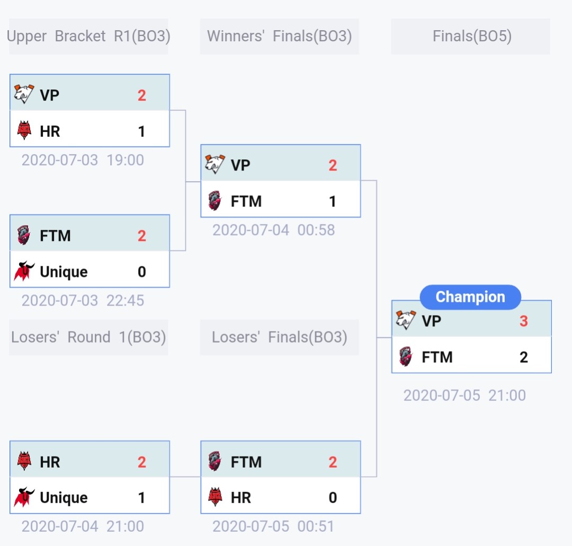This screenshot has height=546, width=572.
Task: Open FTM row in the Finals match
Action: (x=471, y=357)
